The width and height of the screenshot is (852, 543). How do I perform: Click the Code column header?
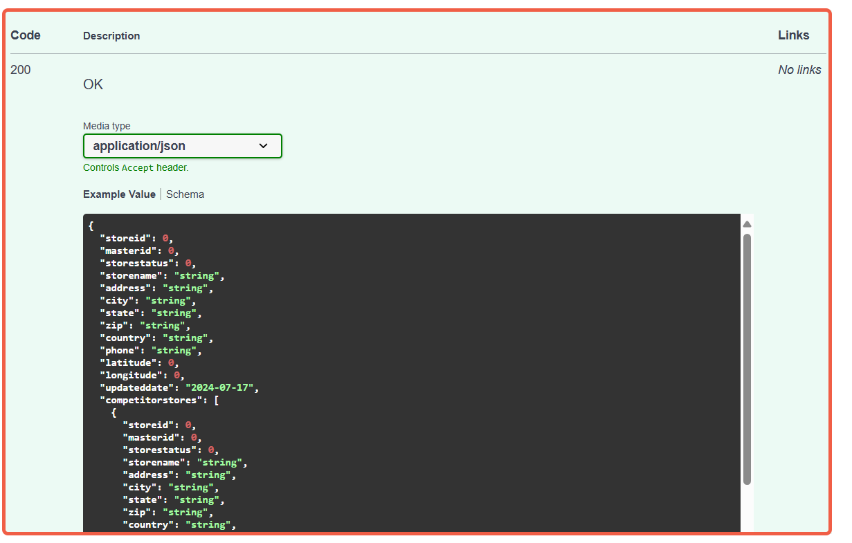coord(26,35)
